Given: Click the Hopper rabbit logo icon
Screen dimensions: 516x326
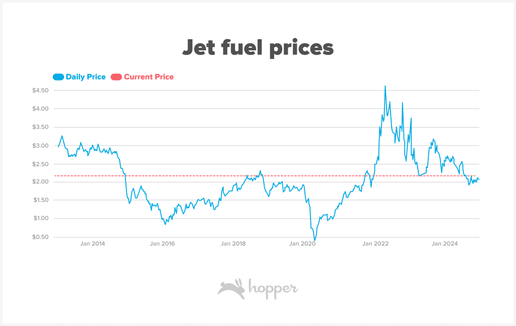Looking at the screenshot, I should (x=231, y=289).
